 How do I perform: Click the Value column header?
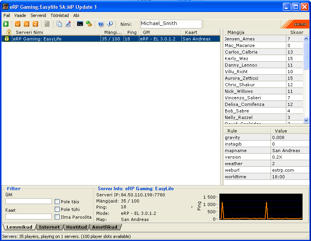point(290,131)
